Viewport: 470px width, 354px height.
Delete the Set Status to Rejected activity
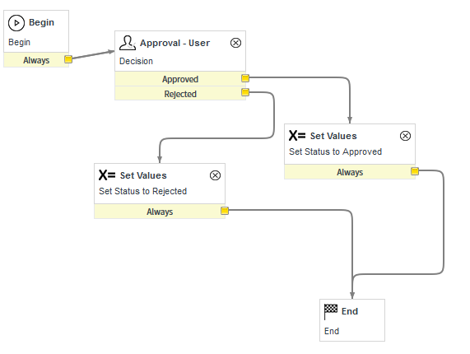click(x=215, y=175)
